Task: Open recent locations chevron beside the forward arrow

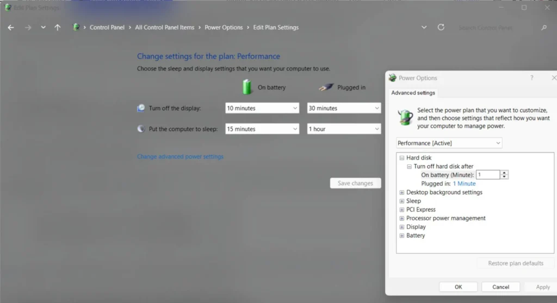Action: click(x=43, y=27)
